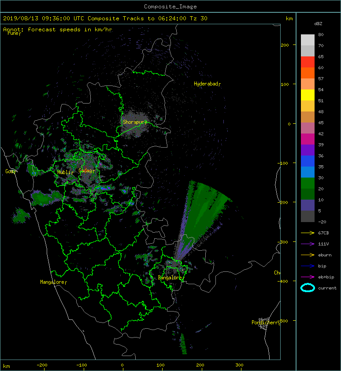341x371 pixels.
Task: Click the magenta eb+bip arrow legend icon
Action: (308, 277)
